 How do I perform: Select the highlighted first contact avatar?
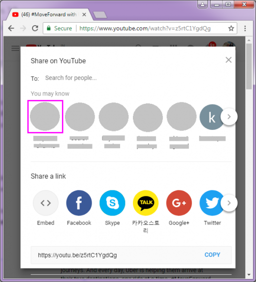(x=45, y=116)
